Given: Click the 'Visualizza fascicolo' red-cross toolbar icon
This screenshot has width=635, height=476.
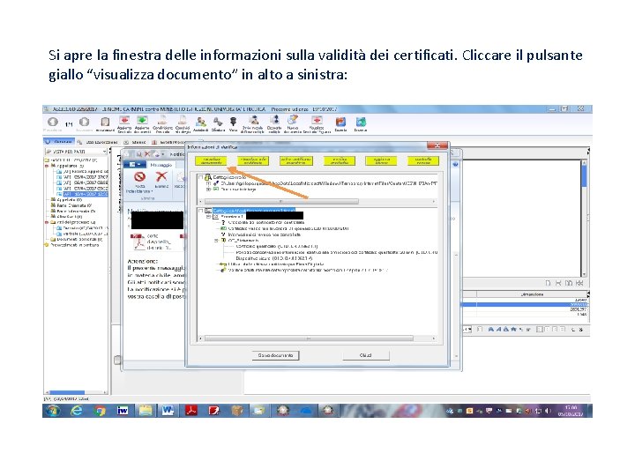Looking at the screenshot, I should pyautogui.click(x=317, y=120).
